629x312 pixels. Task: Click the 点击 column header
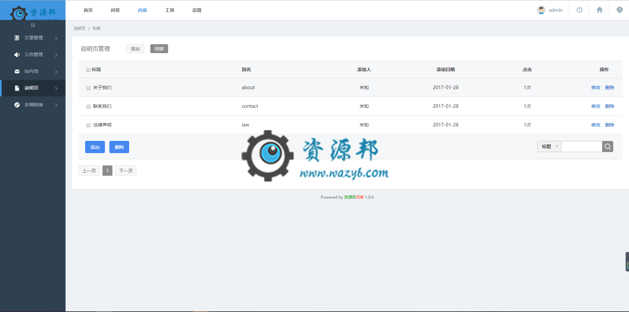[527, 69]
